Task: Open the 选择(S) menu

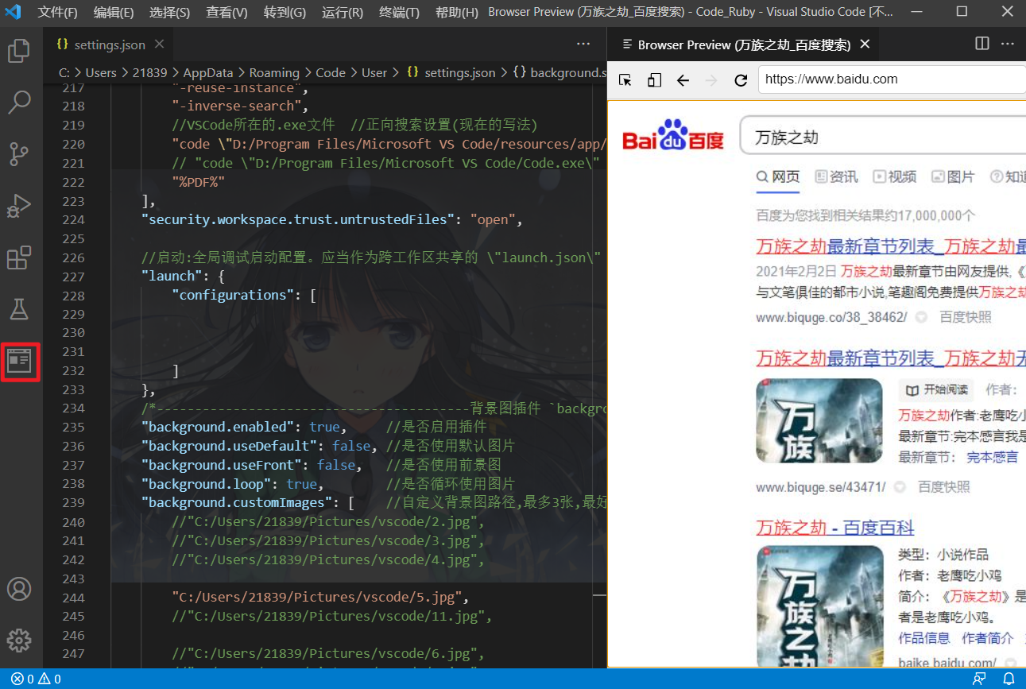Action: pyautogui.click(x=169, y=12)
